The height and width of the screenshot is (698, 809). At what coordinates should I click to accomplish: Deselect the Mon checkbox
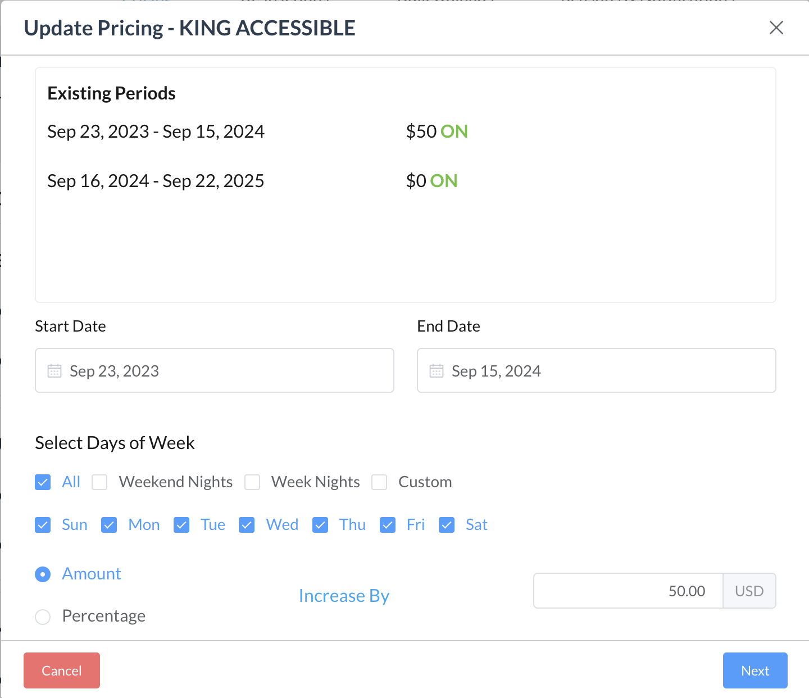coord(109,525)
